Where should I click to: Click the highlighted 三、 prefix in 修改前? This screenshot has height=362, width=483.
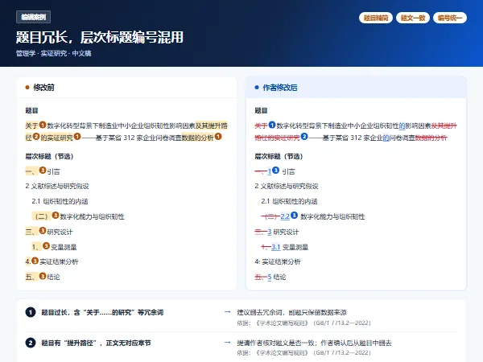pos(31,232)
